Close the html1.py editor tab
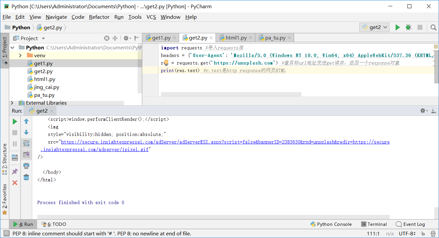The height and width of the screenshot is (238, 439). tap(251, 38)
